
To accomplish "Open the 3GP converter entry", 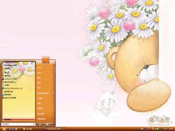I will pyautogui.click(x=9, y=98).
